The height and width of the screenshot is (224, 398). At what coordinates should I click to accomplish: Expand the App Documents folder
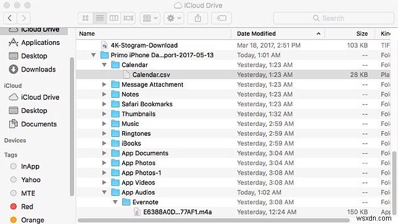(104, 153)
